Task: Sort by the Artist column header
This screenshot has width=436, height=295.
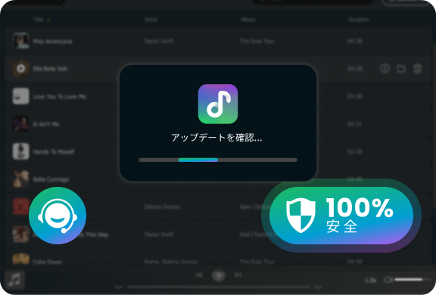Action: click(151, 20)
